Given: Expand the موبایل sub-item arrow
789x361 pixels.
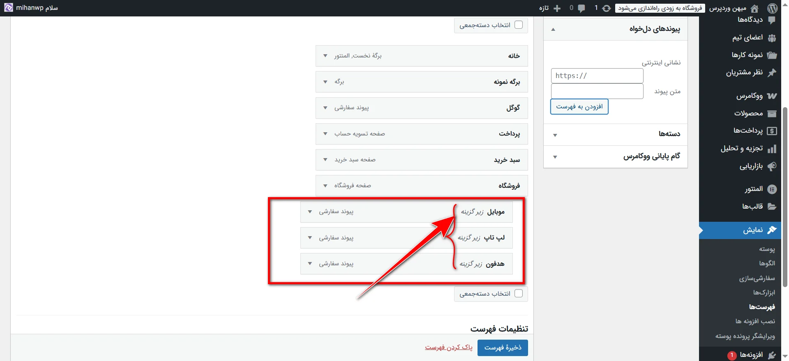Looking at the screenshot, I should [310, 212].
